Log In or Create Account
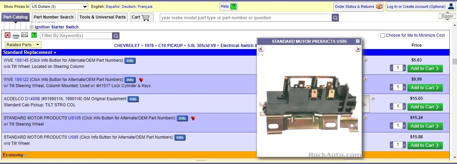This screenshot has height=164, width=457. (x=420, y=7)
